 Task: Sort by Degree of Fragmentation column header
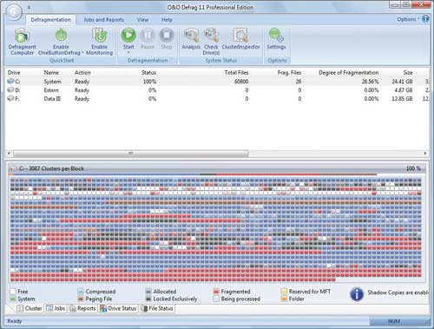tap(349, 72)
